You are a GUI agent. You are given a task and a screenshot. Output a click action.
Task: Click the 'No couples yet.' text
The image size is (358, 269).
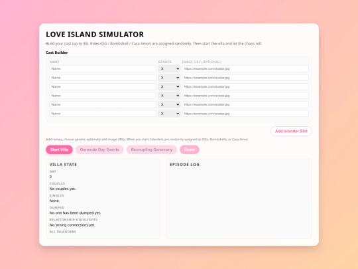click(x=62, y=189)
